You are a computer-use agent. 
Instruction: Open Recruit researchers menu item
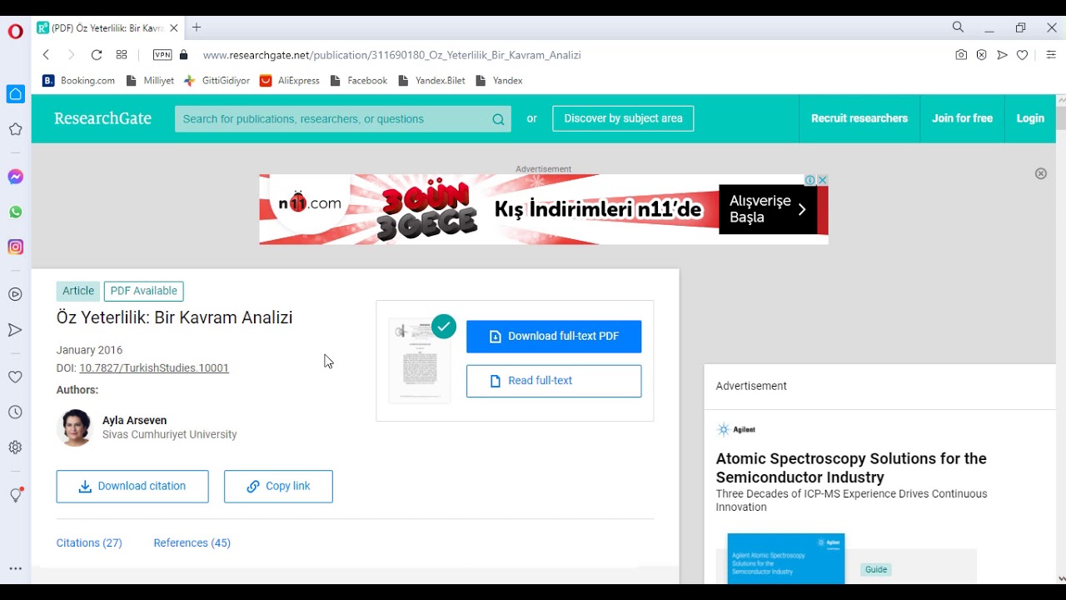click(x=859, y=118)
